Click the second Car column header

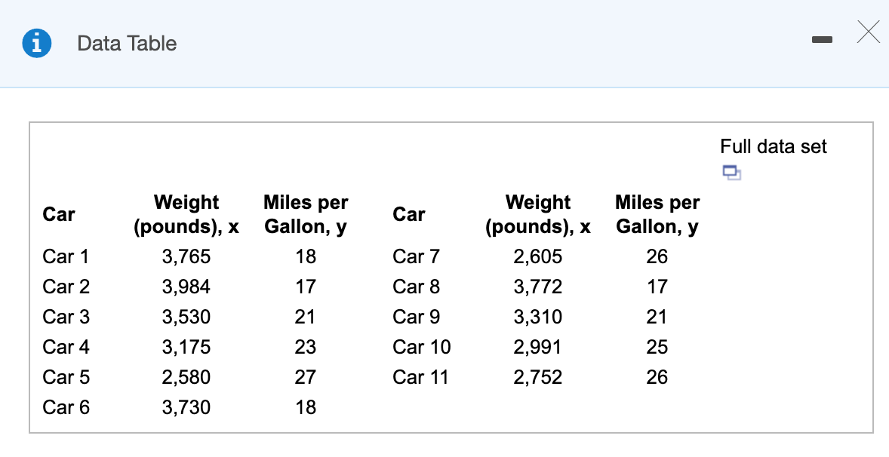pos(408,214)
